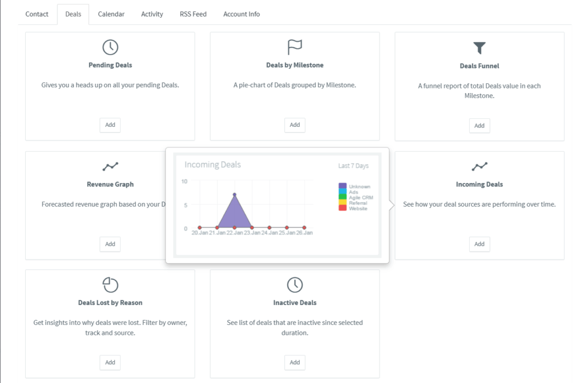588x383 pixels.
Task: Add the Deals by Milestone widget
Action: (x=295, y=125)
